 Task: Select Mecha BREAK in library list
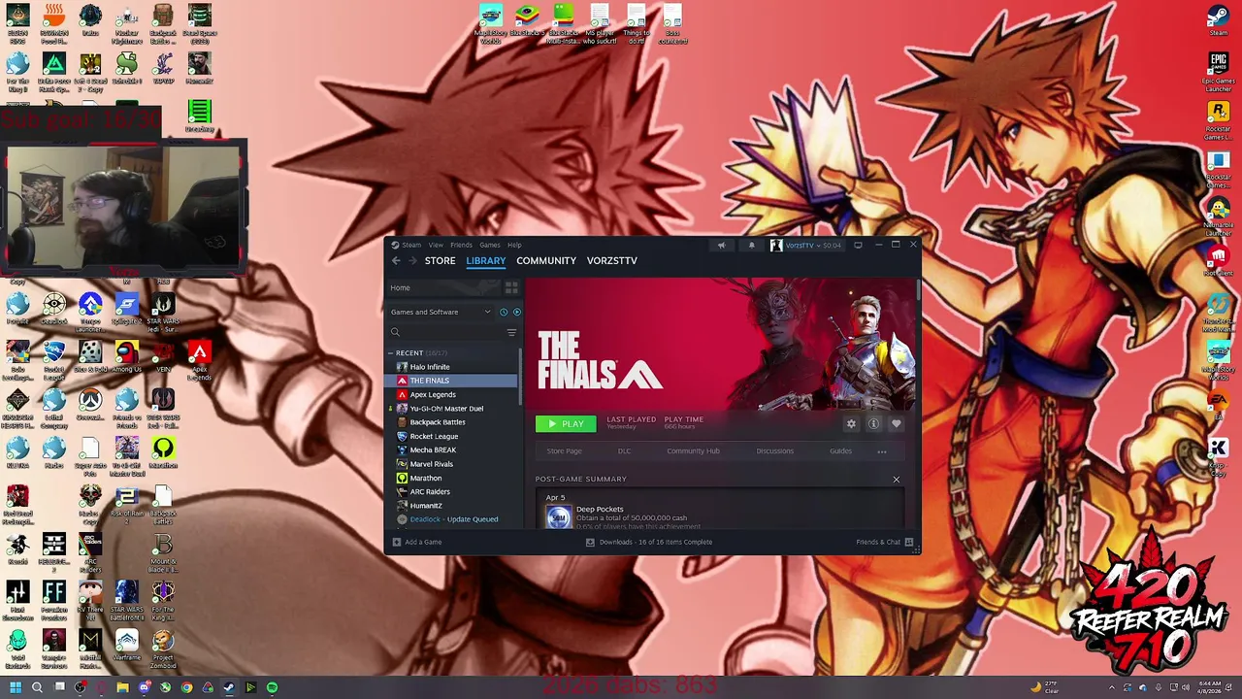pyautogui.click(x=453, y=449)
